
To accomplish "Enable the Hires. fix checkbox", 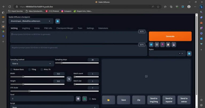I will point(42,70).
